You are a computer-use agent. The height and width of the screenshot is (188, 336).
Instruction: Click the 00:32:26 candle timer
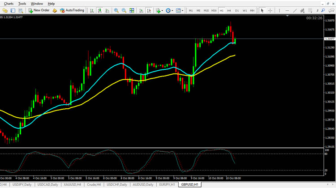click(x=314, y=18)
